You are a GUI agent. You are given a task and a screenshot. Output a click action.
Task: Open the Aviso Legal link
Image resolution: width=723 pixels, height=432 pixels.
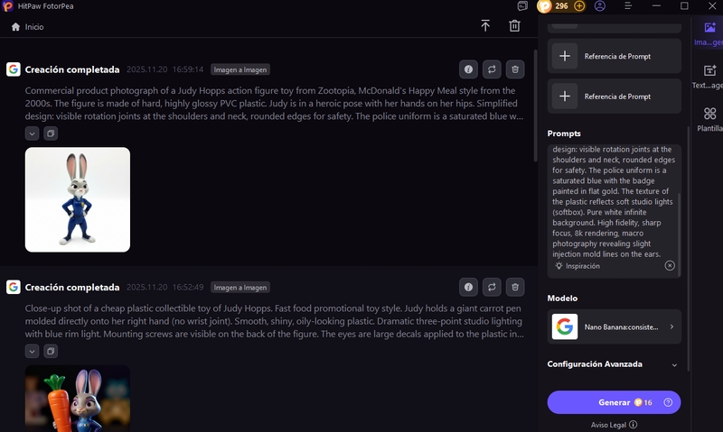(614, 424)
